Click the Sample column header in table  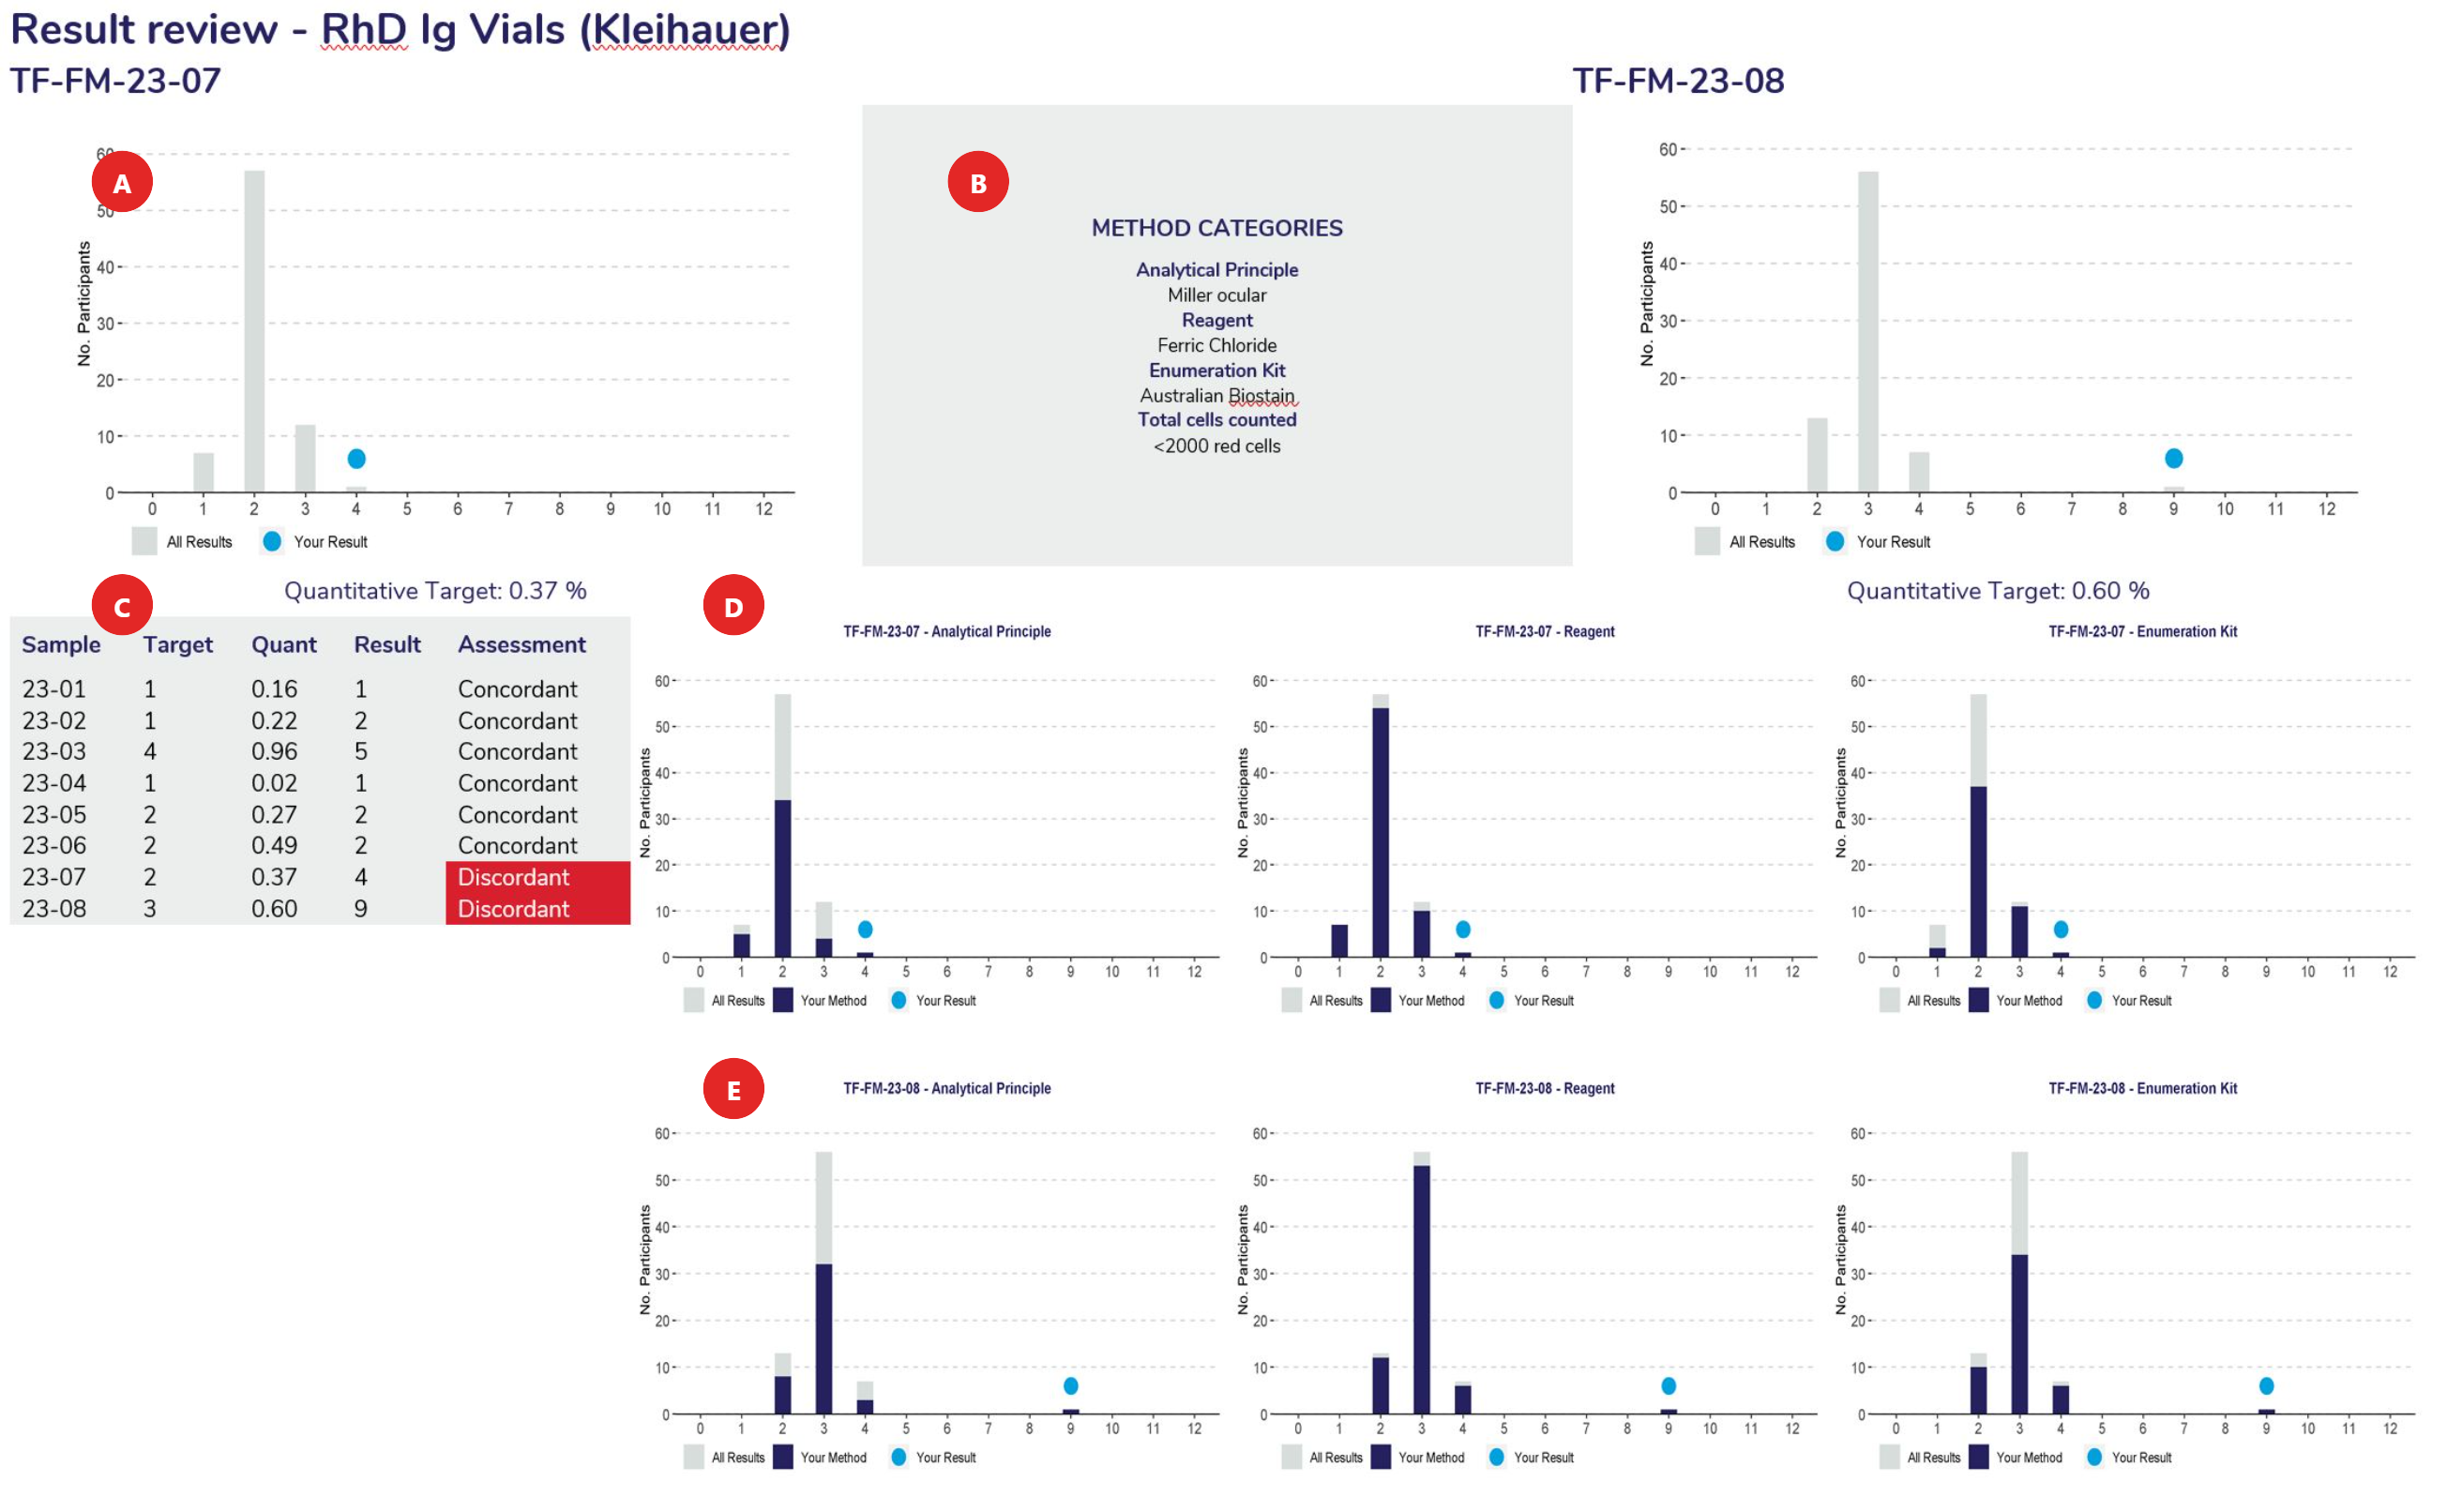(x=61, y=644)
